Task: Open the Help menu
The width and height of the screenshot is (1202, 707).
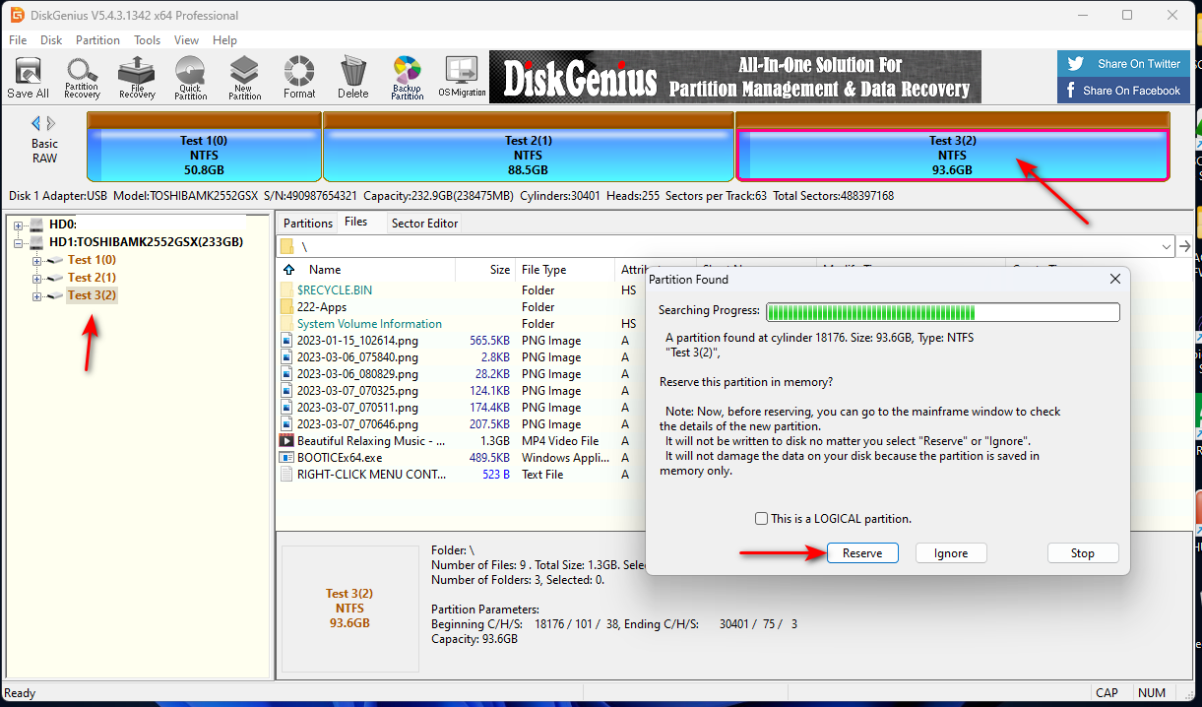Action: (x=224, y=40)
